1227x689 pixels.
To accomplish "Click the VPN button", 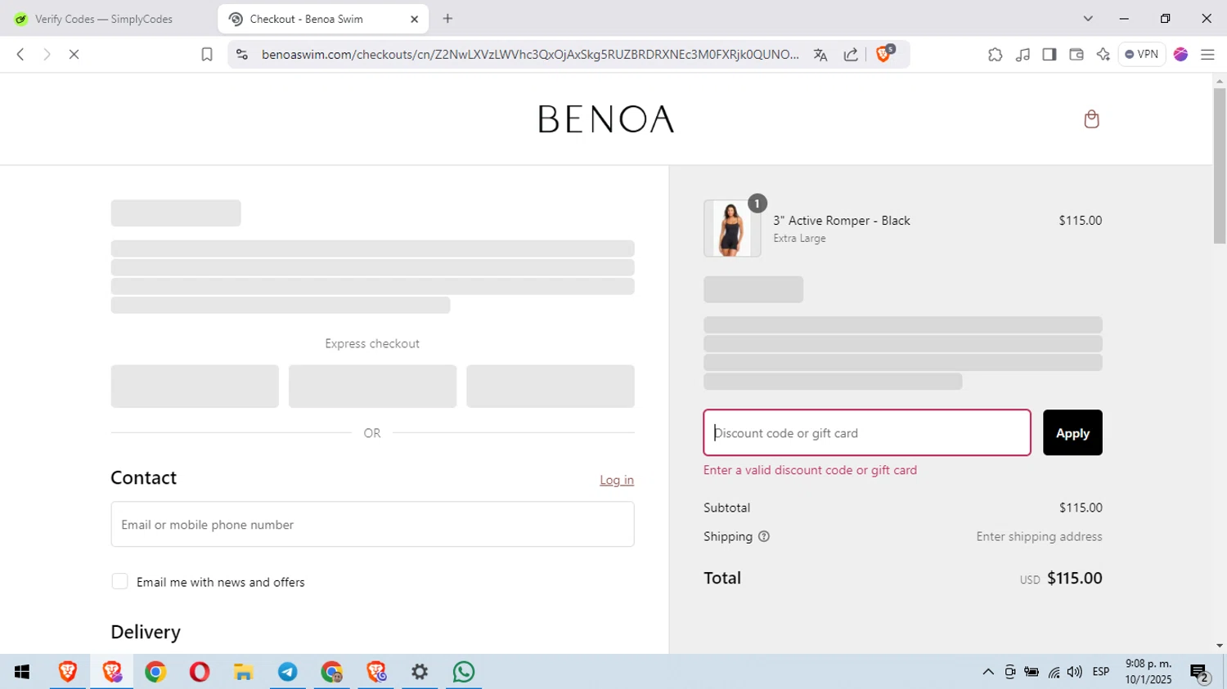I will pyautogui.click(x=1142, y=55).
